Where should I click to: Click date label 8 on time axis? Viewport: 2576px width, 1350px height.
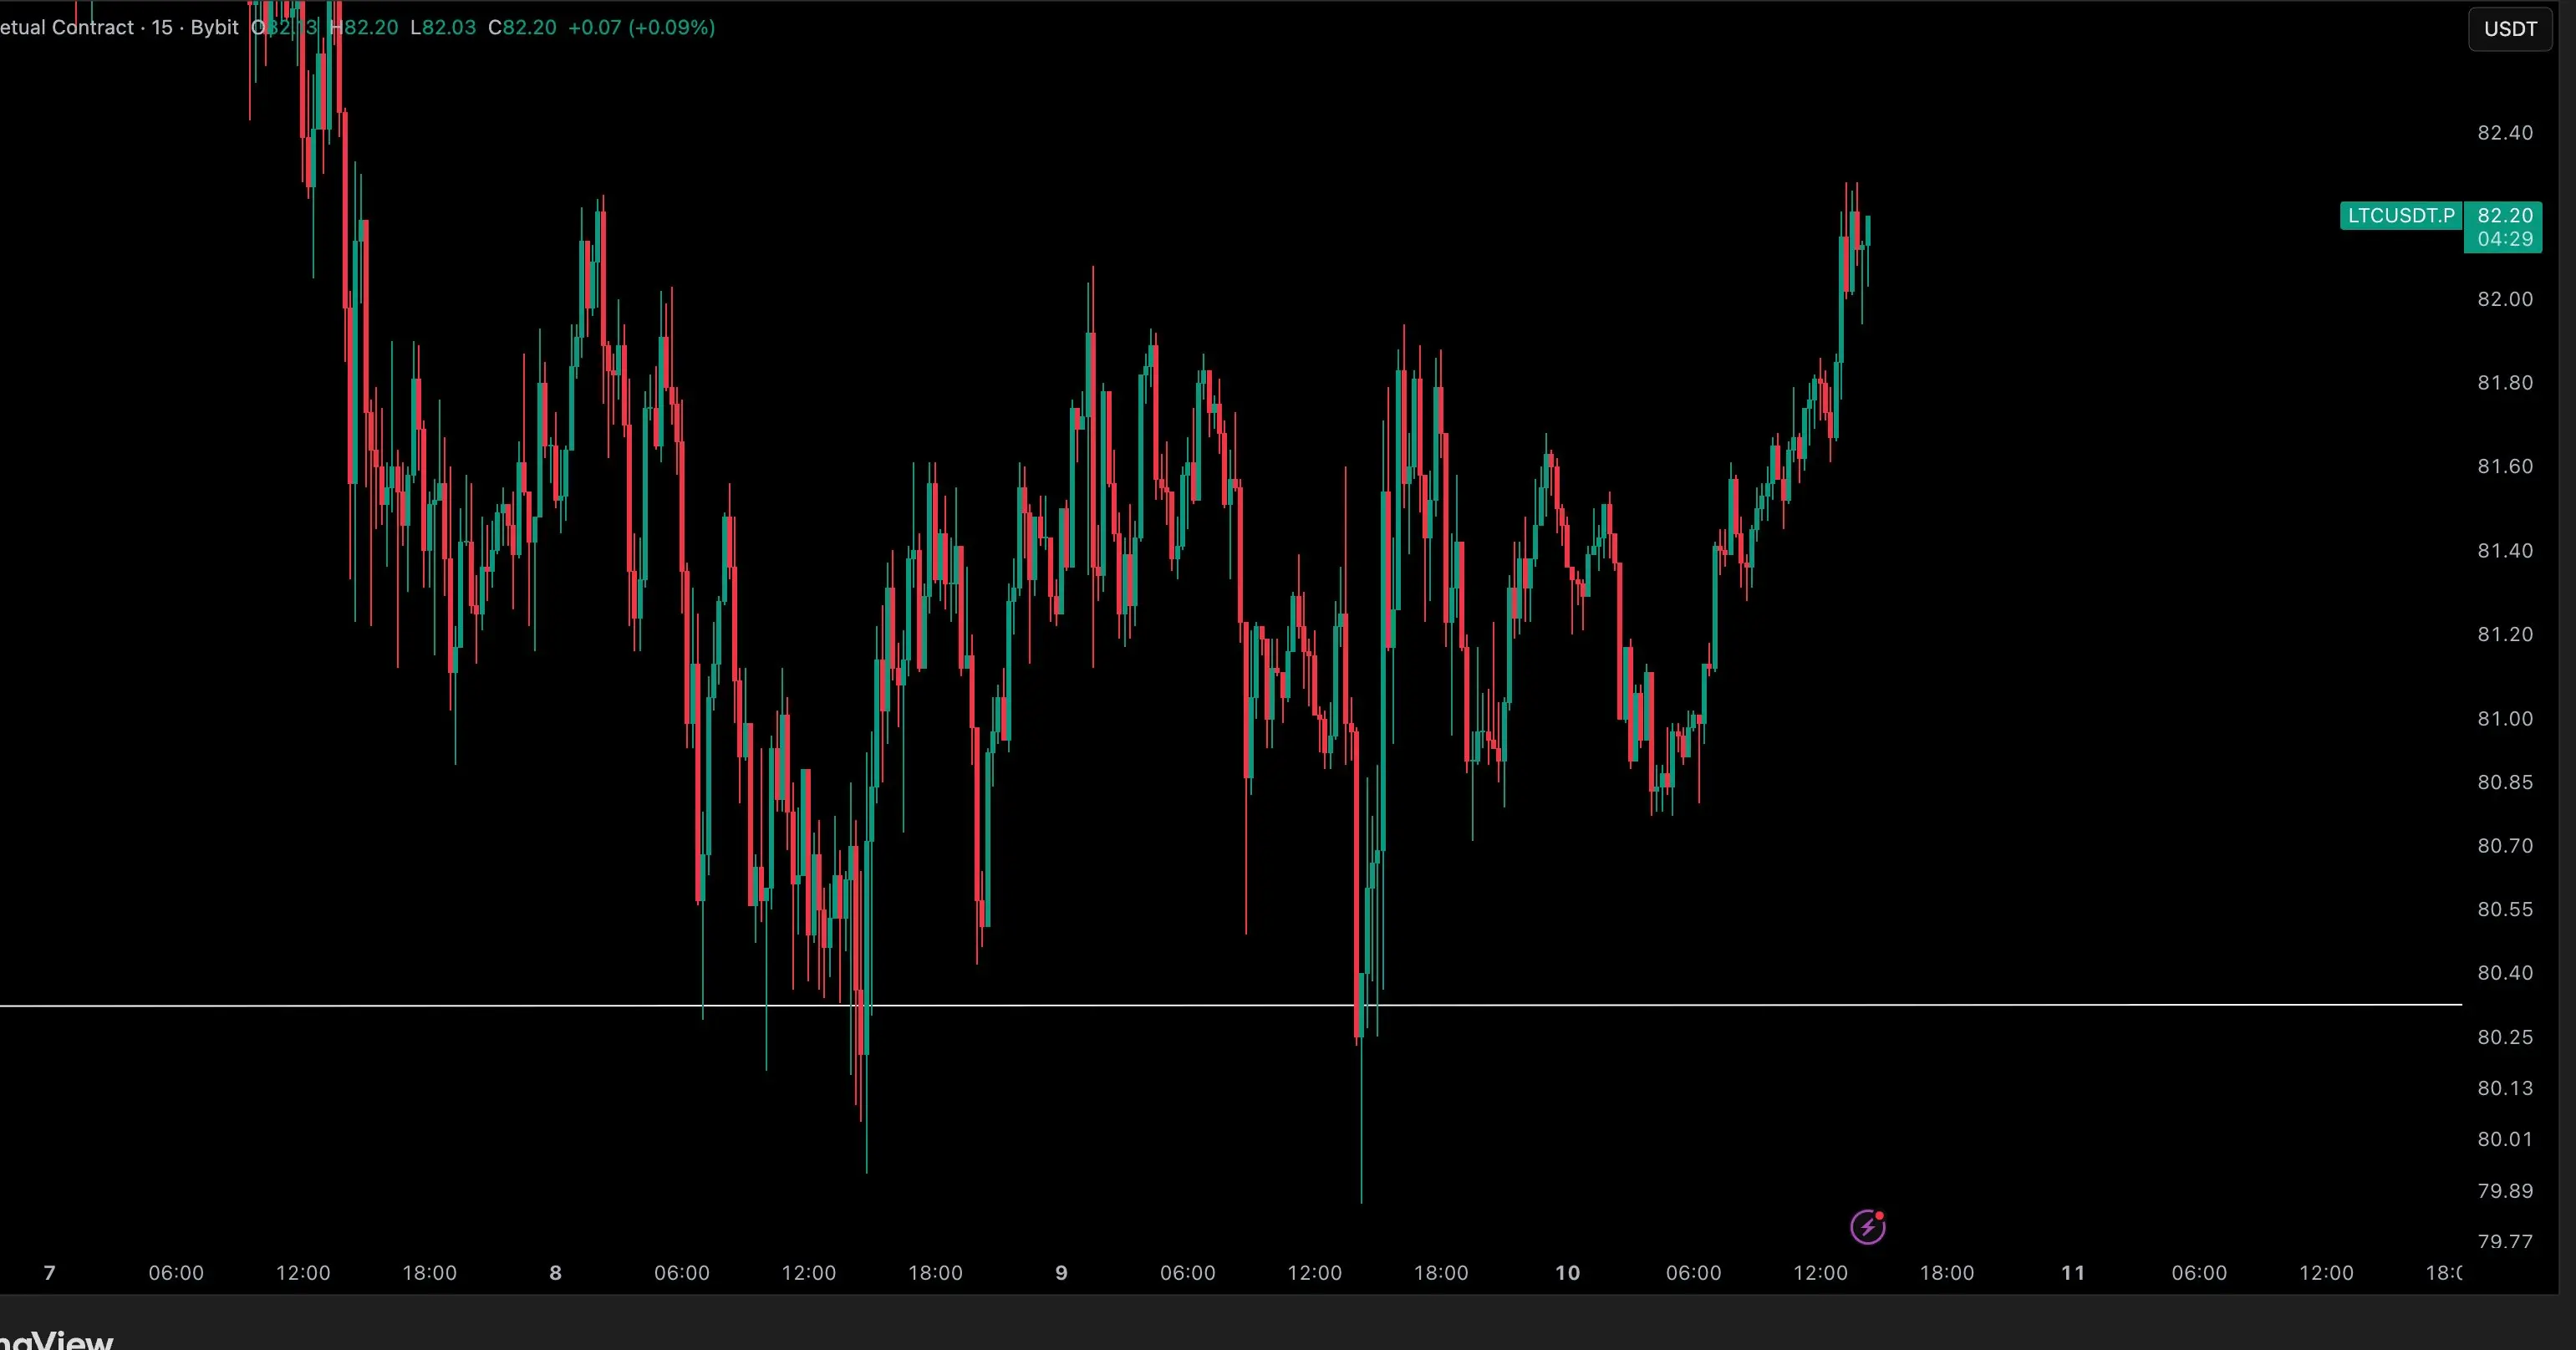[556, 1273]
